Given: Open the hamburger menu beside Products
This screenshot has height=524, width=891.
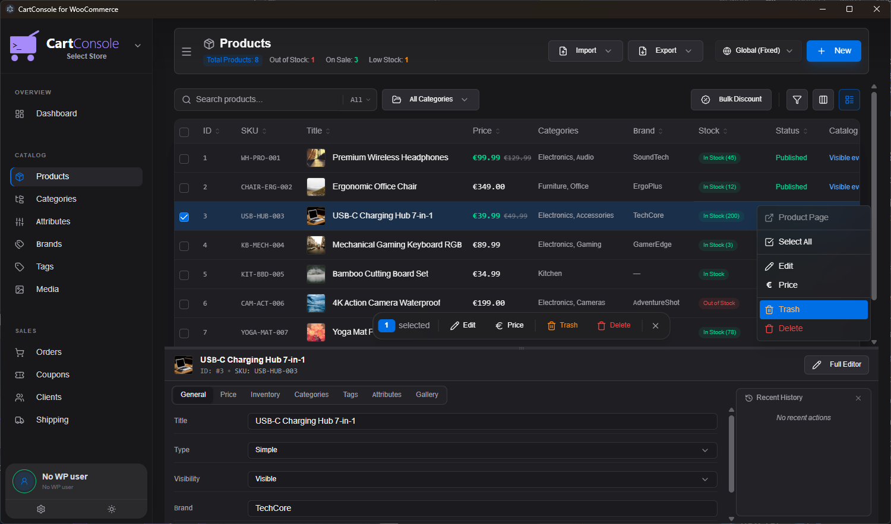Looking at the screenshot, I should pos(187,52).
